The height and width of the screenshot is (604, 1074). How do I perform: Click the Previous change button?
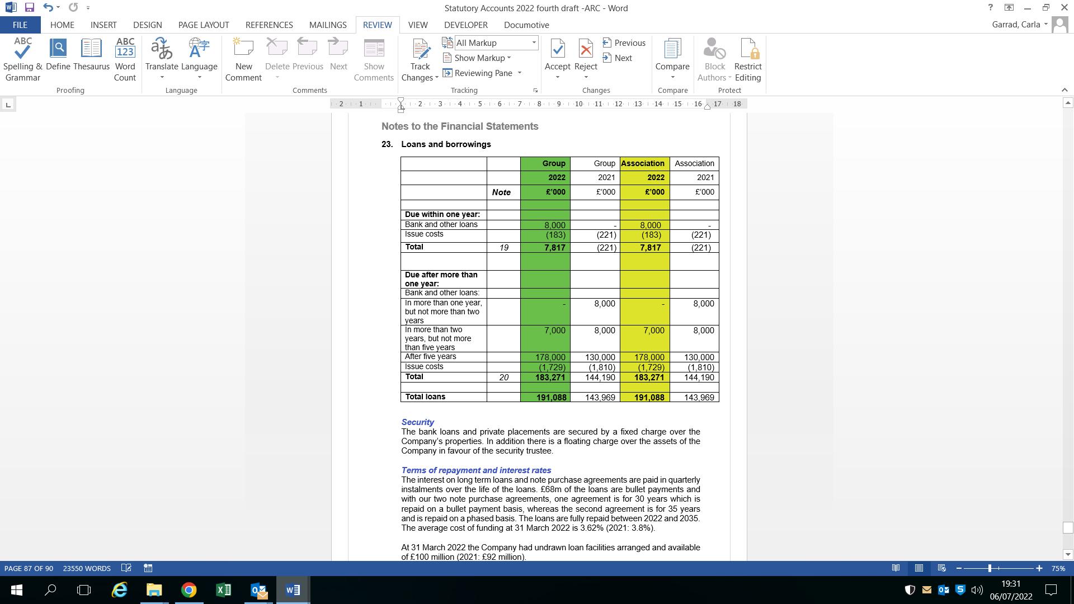624,43
